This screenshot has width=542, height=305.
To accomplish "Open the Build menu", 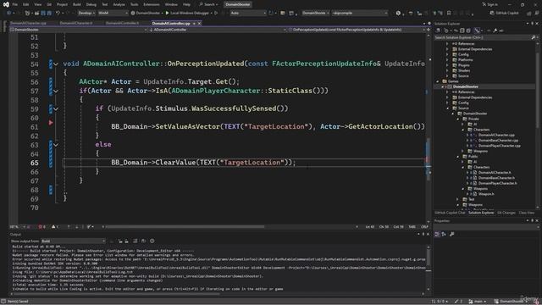I will [77, 4].
